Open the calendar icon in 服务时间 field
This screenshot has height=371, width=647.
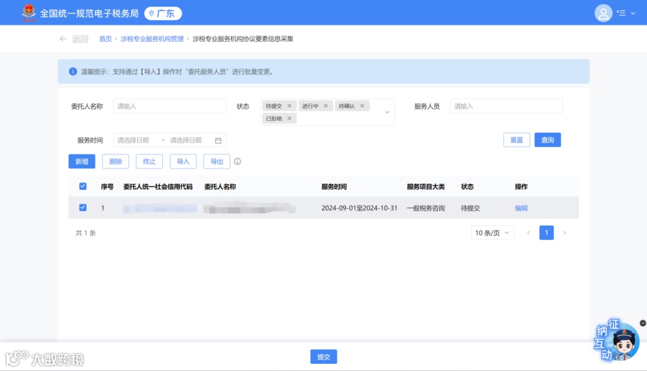(218, 139)
